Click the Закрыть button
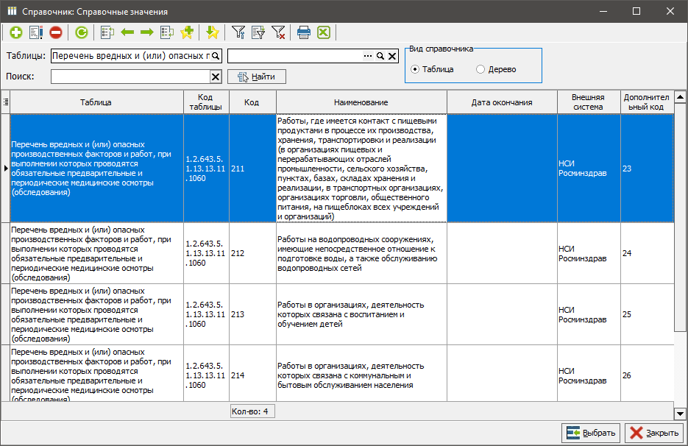This screenshot has height=446, width=688. tap(654, 433)
